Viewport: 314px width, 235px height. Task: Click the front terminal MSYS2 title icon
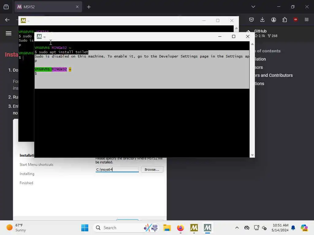tap(39, 36)
